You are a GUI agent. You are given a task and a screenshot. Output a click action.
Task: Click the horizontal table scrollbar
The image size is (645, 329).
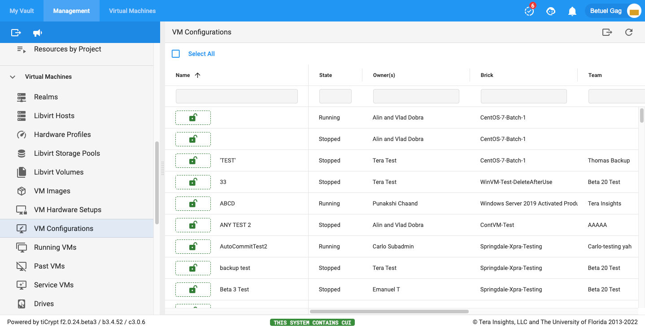(x=389, y=312)
